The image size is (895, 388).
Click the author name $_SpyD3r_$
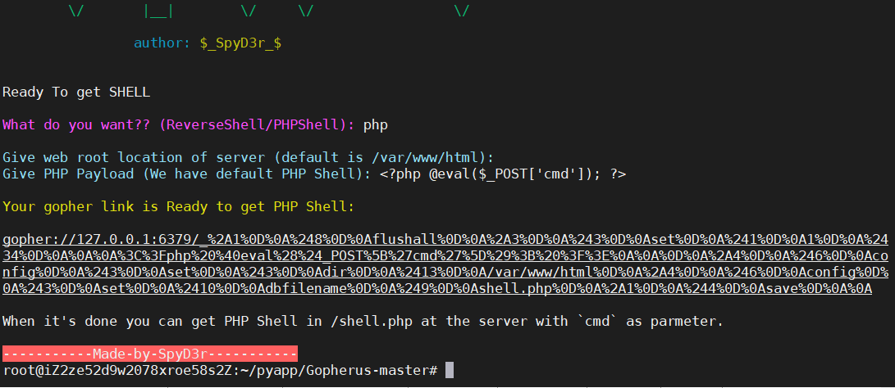[240, 43]
